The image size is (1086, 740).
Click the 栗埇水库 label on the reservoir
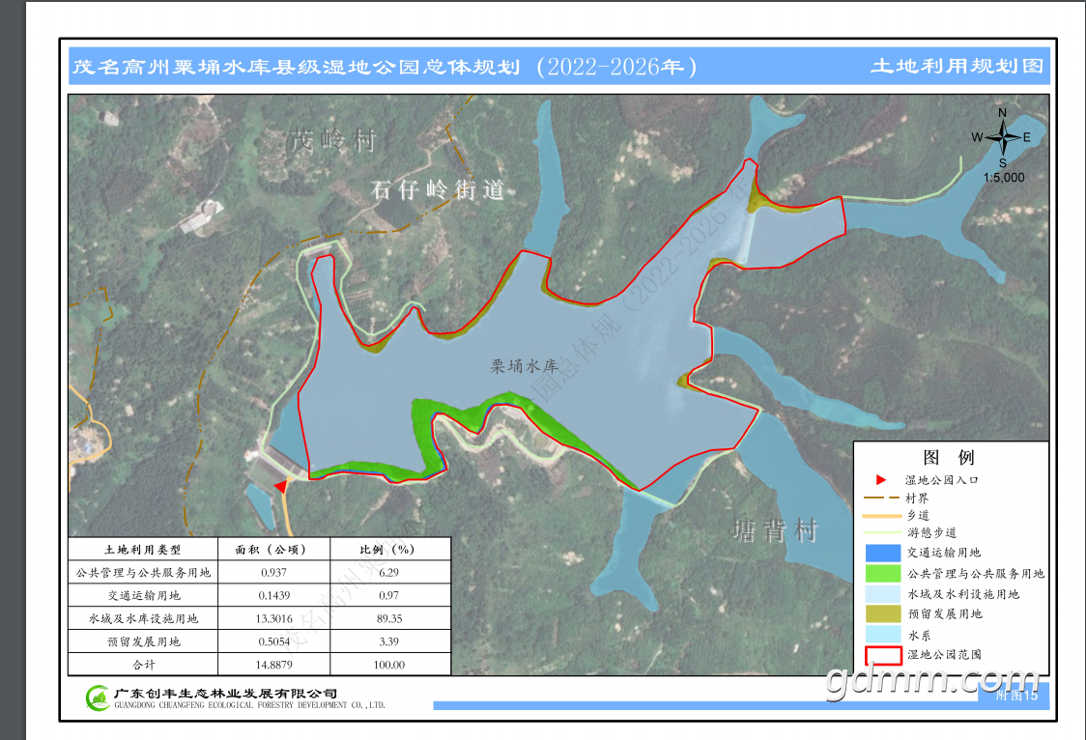(525, 366)
